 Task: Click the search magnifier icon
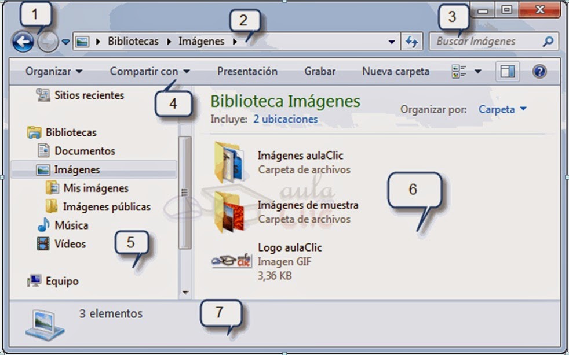(x=547, y=41)
